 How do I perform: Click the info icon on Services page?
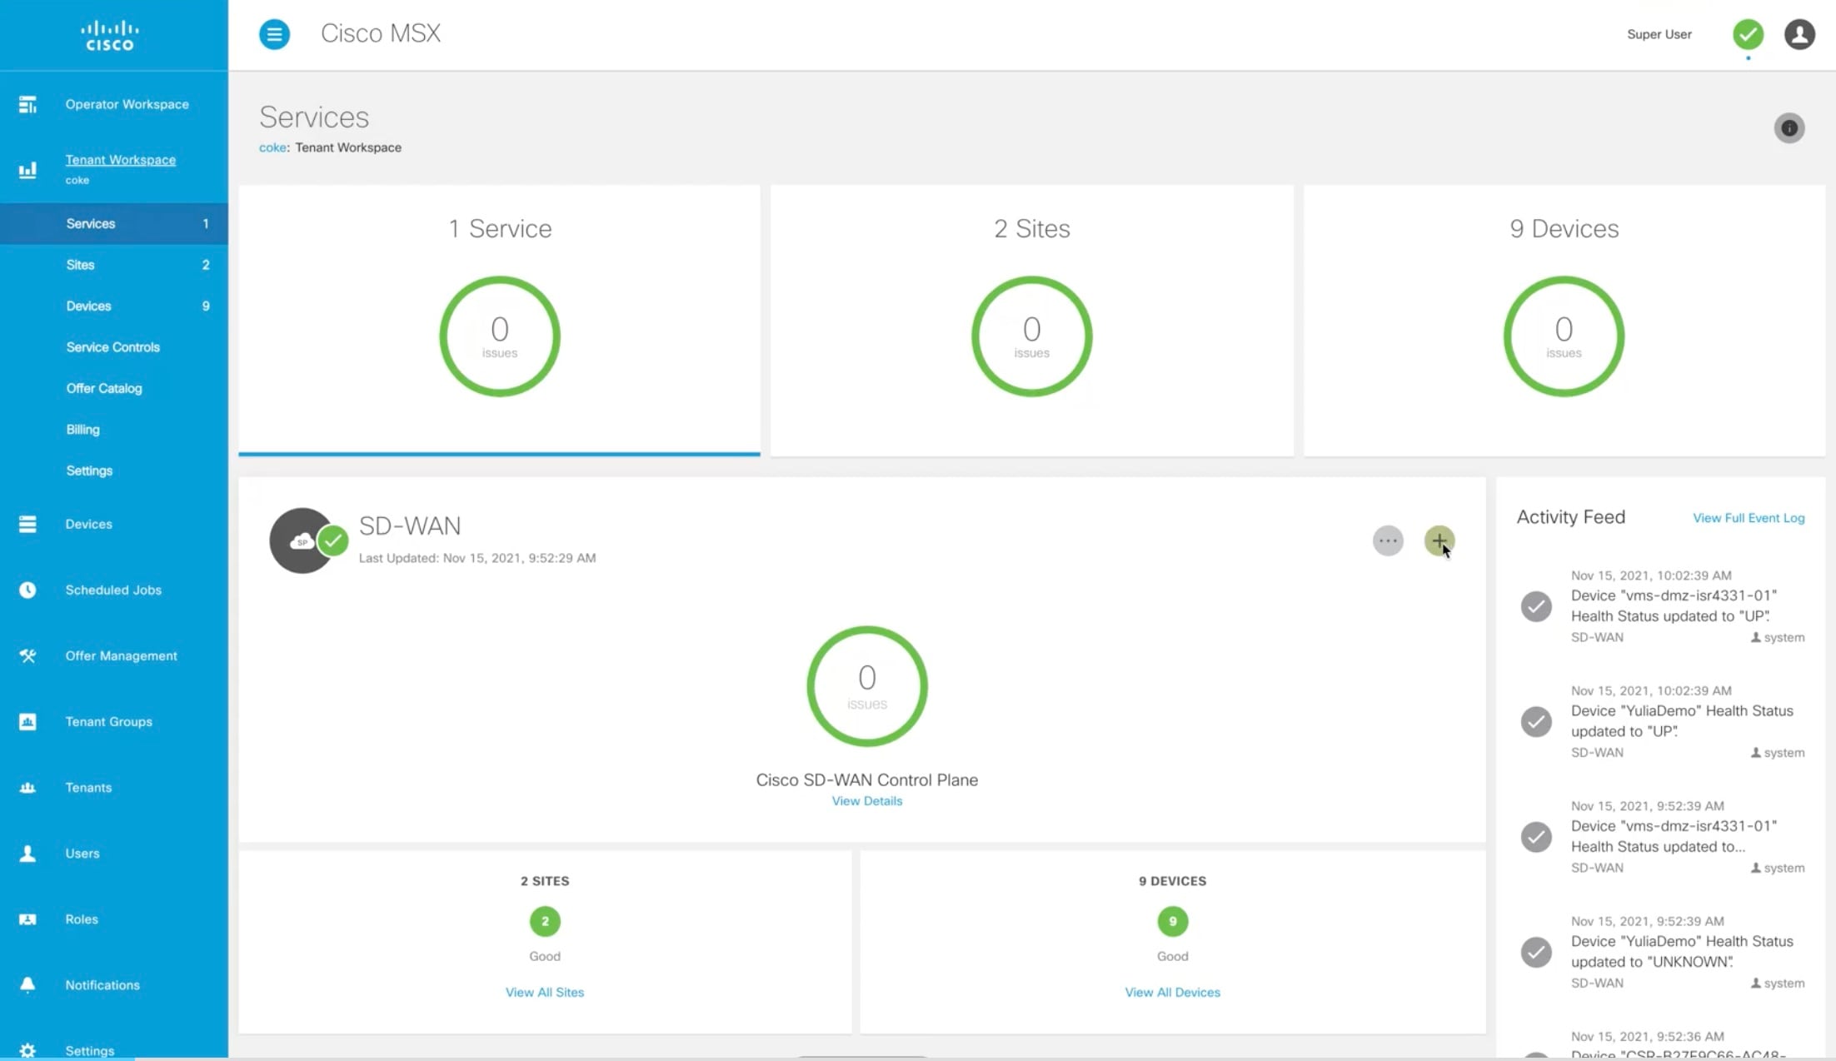pyautogui.click(x=1789, y=128)
